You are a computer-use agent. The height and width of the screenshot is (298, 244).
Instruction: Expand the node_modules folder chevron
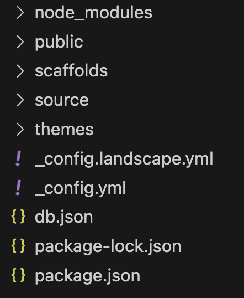click(x=20, y=13)
